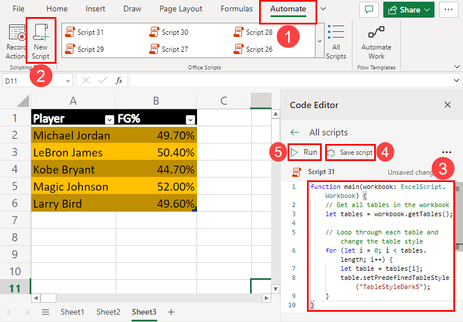Switch to Sheet2
Viewport: 463px width, 322px height.
pyautogui.click(x=108, y=312)
